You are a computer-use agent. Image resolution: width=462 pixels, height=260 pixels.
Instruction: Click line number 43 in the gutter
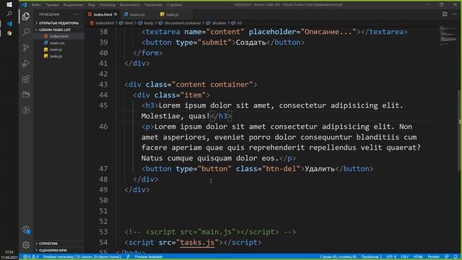tap(103, 84)
